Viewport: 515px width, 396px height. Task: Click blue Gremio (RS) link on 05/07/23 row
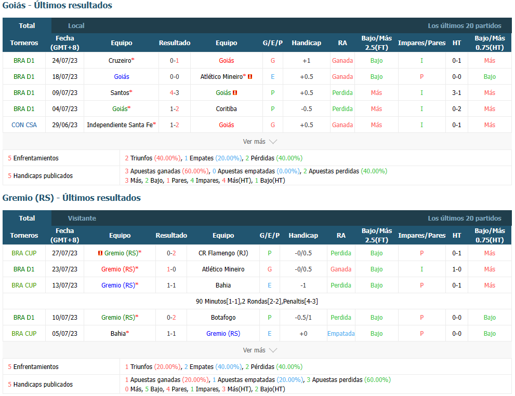[x=223, y=334]
